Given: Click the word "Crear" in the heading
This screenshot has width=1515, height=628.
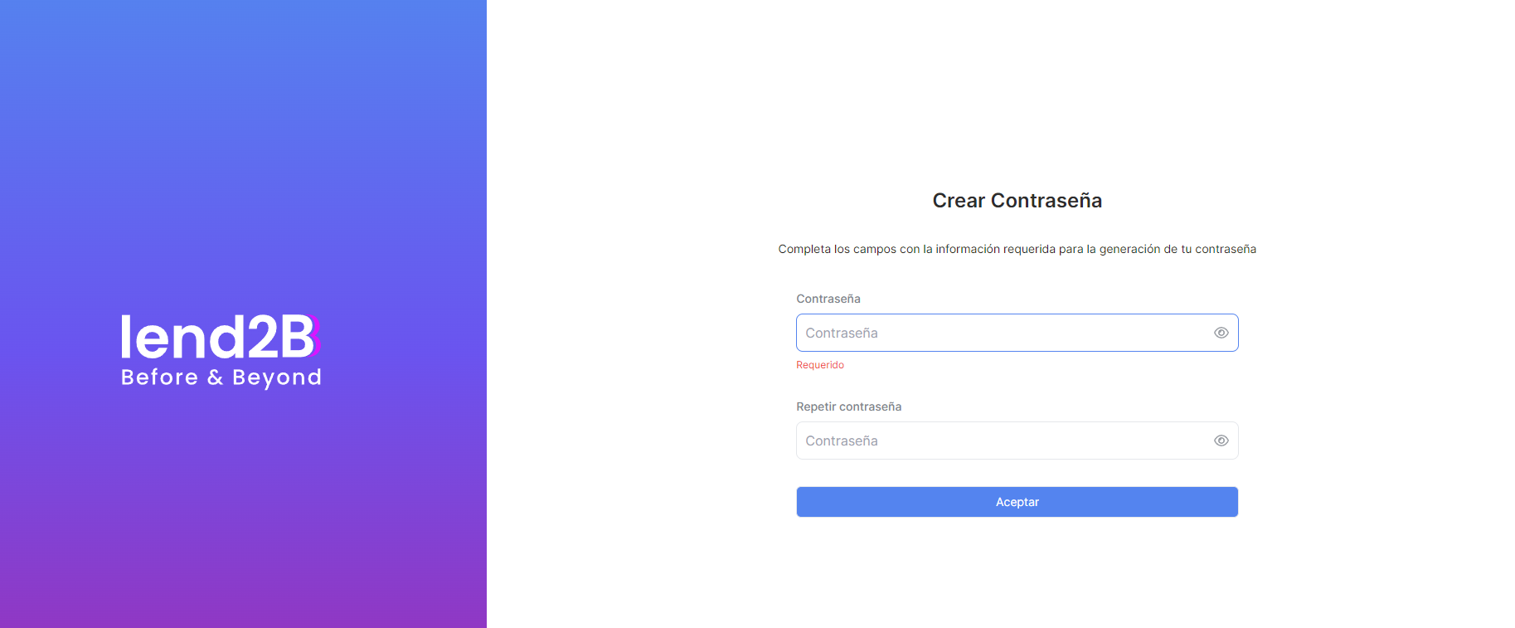Looking at the screenshot, I should (x=959, y=201).
